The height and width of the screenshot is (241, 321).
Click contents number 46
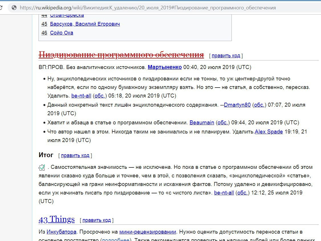pos(44,33)
